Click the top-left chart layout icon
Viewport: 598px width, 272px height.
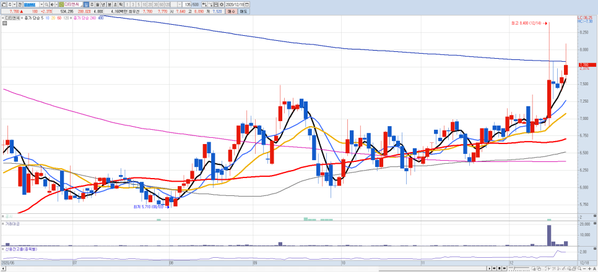coord(4,4)
